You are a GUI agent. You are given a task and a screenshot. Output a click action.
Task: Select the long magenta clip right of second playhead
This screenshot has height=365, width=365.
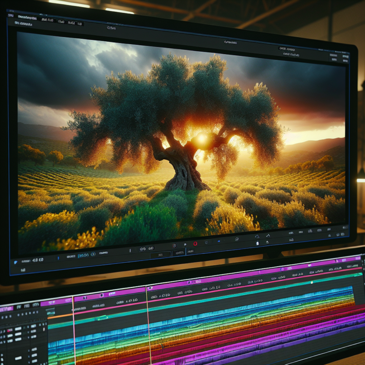pyautogui.click(x=255, y=272)
